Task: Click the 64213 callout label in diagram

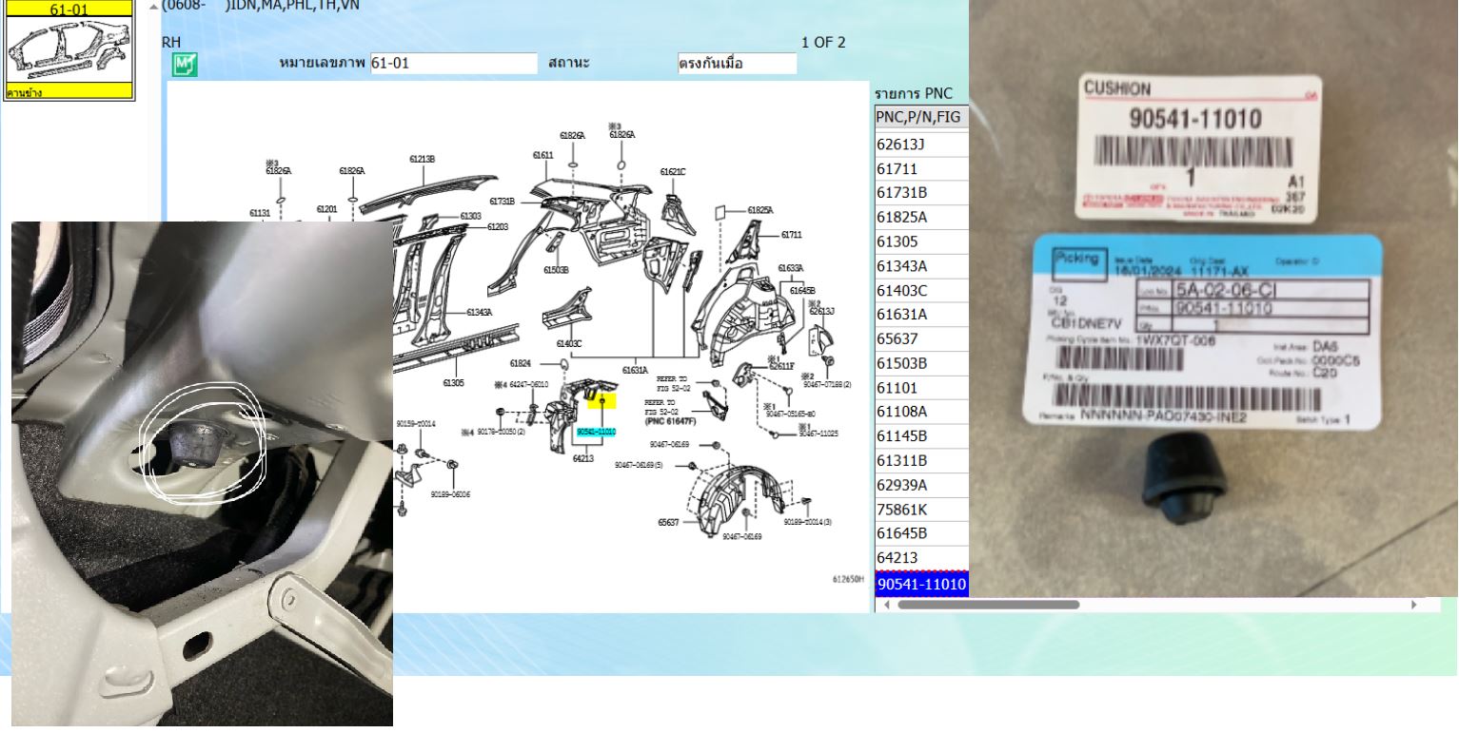Action: pyautogui.click(x=583, y=459)
